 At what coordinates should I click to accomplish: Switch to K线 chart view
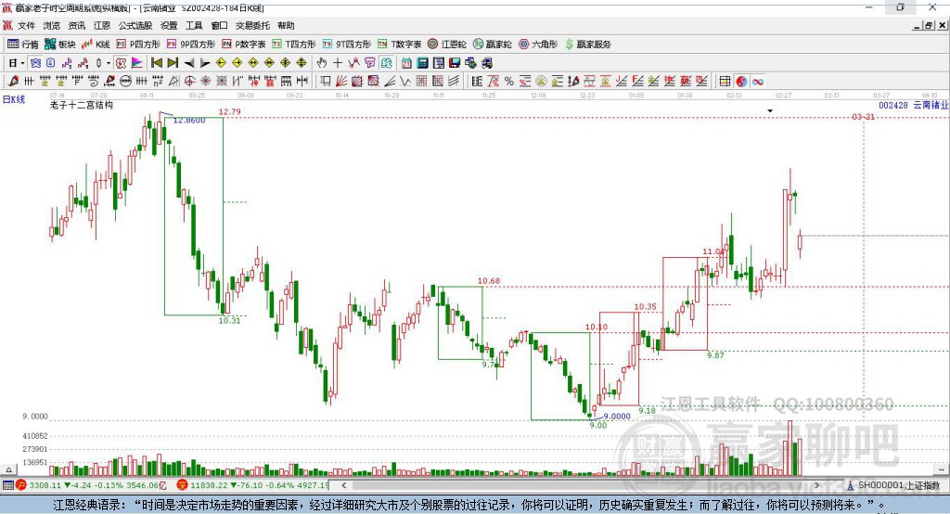coord(96,45)
